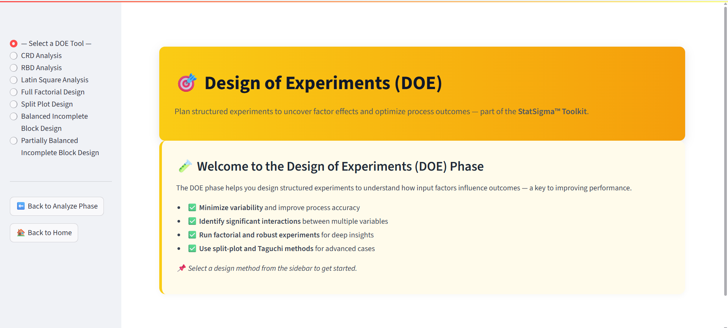Click the pushpin icon before Select a design
Image resolution: width=728 pixels, height=328 pixels.
[x=182, y=268]
